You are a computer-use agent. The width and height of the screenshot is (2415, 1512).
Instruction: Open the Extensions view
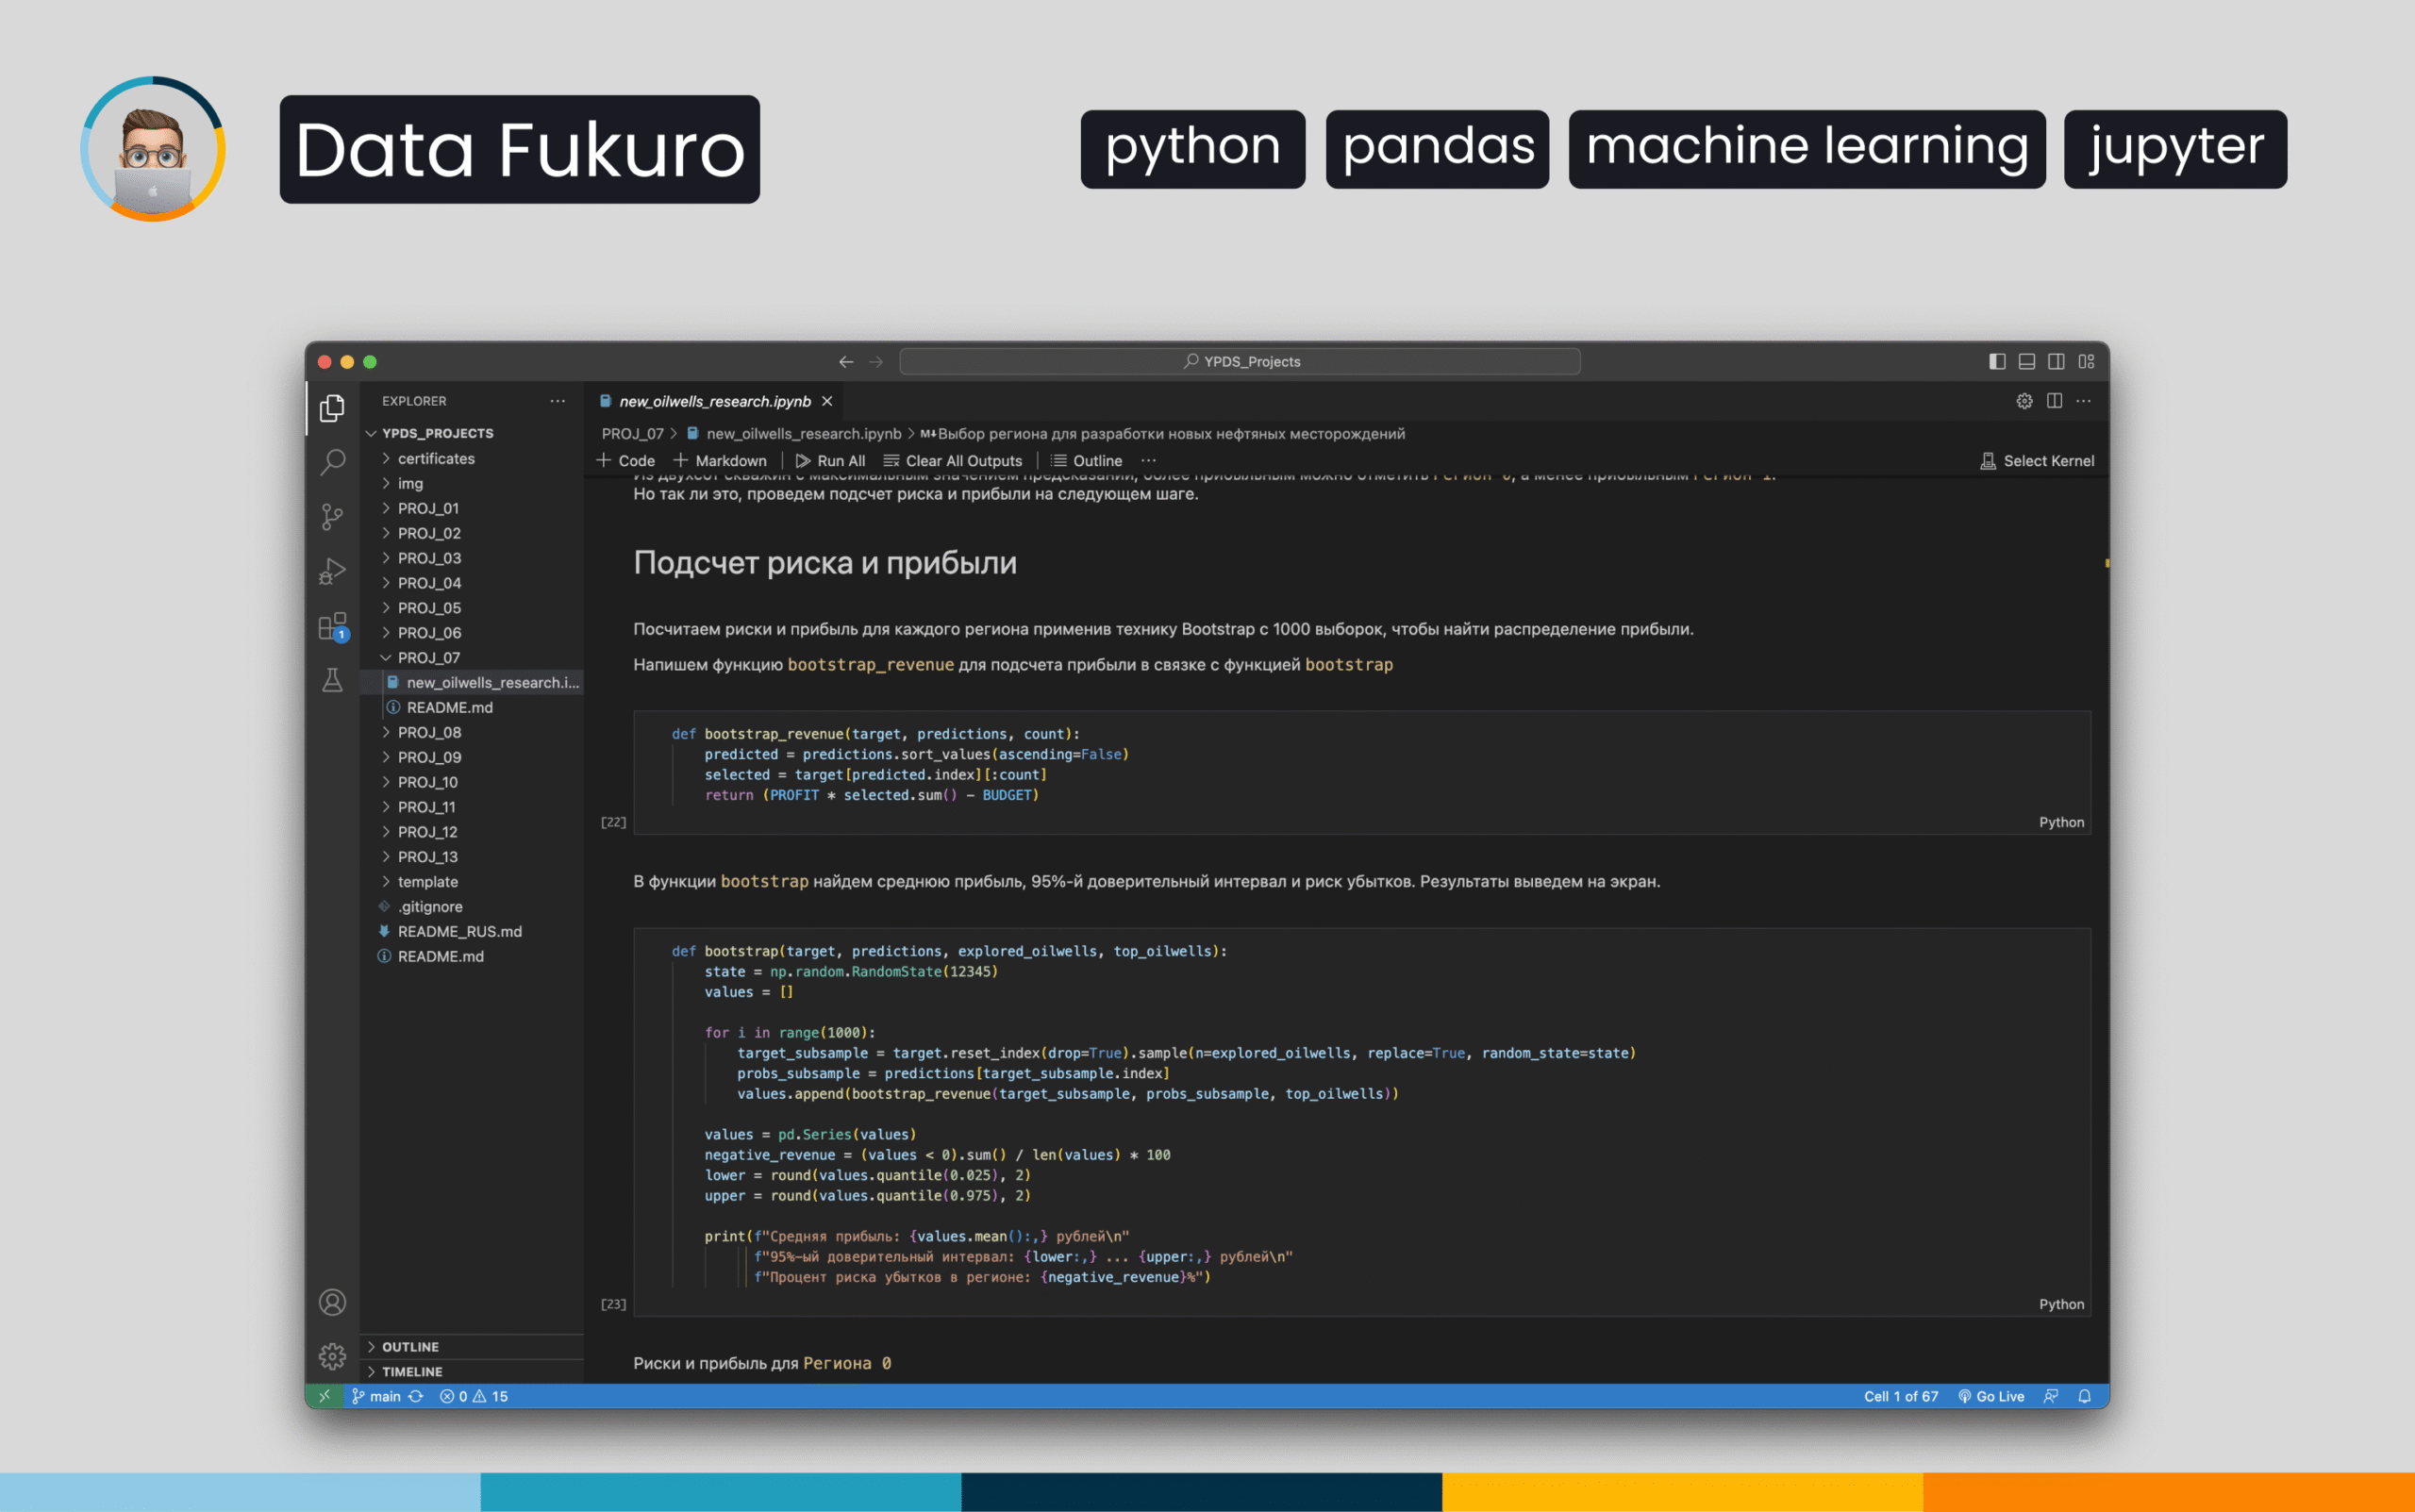coord(332,627)
